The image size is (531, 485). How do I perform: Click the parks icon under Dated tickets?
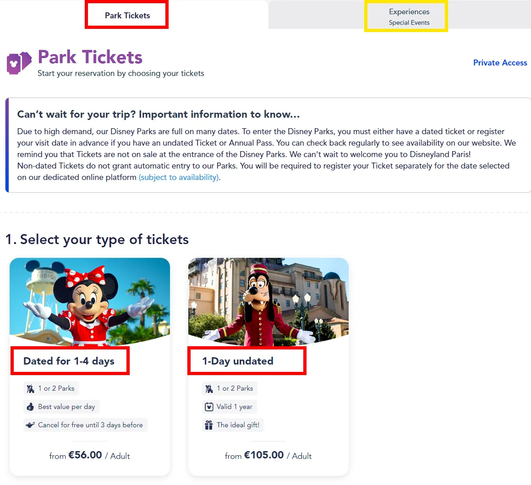click(x=31, y=388)
